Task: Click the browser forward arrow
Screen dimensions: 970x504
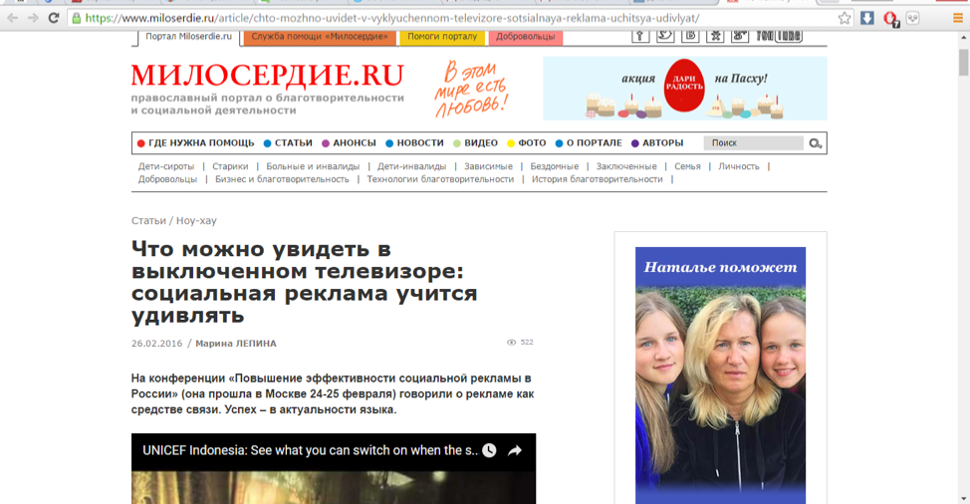Action: [33, 18]
